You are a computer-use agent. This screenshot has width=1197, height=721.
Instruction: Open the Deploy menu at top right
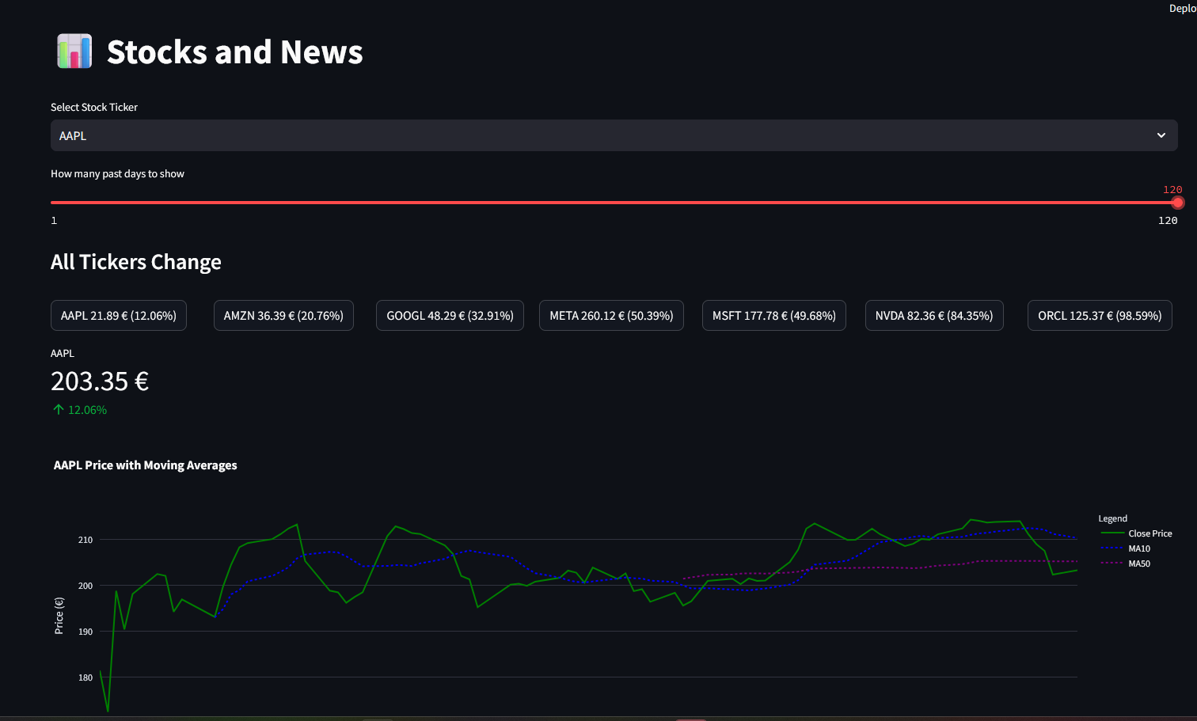(x=1183, y=9)
